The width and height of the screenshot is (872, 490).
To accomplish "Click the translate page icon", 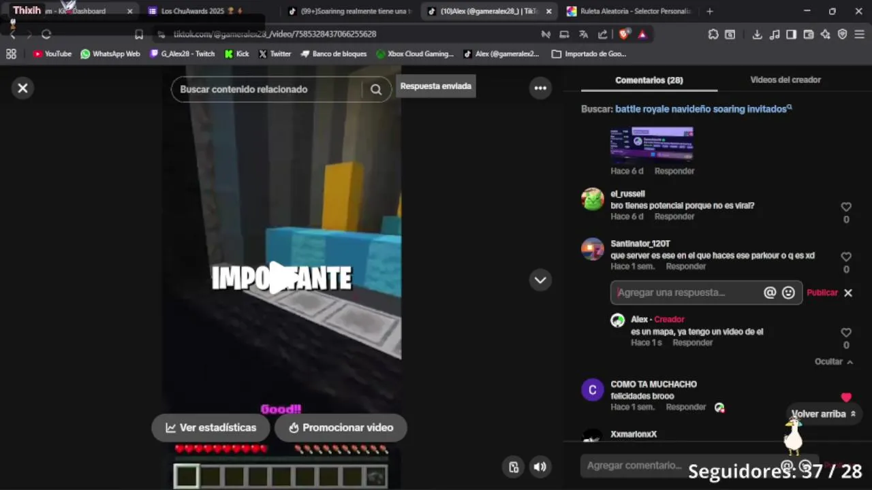I will click(584, 34).
